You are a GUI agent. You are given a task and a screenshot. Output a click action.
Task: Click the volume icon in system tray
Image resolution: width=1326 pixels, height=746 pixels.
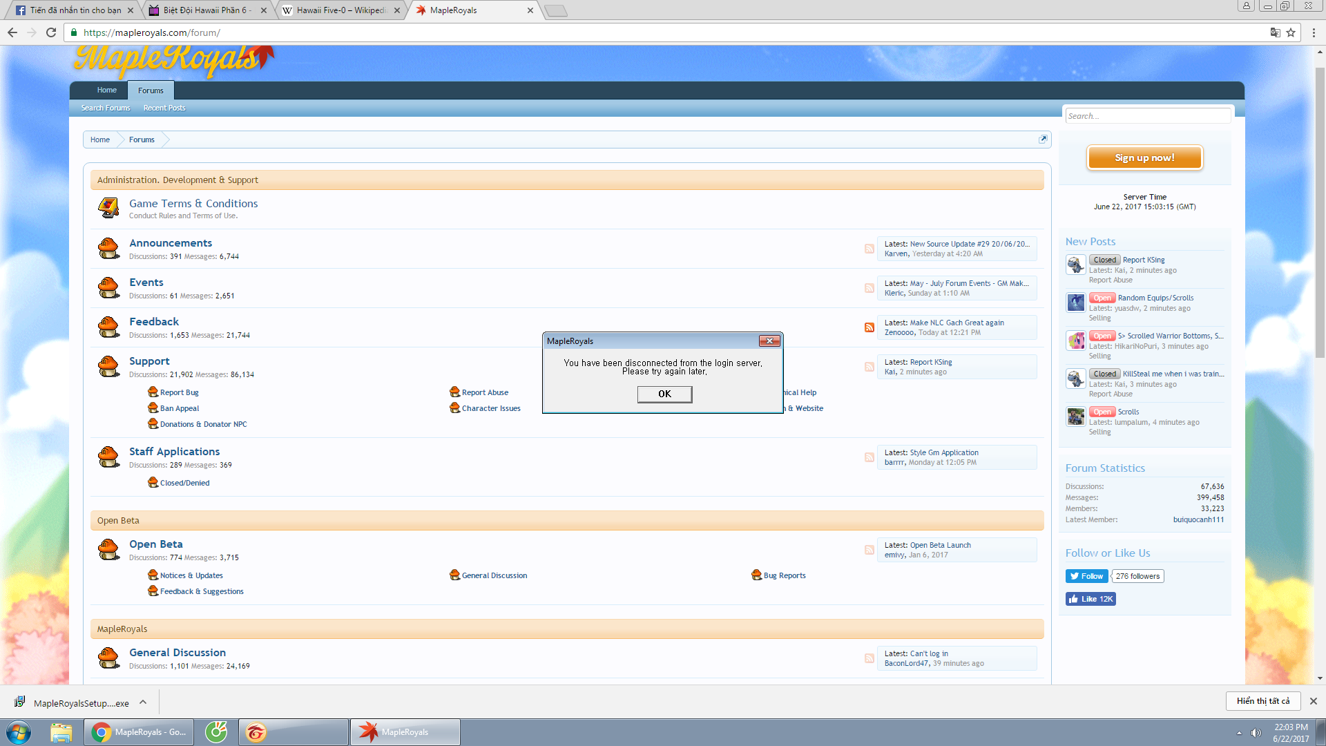(1256, 733)
